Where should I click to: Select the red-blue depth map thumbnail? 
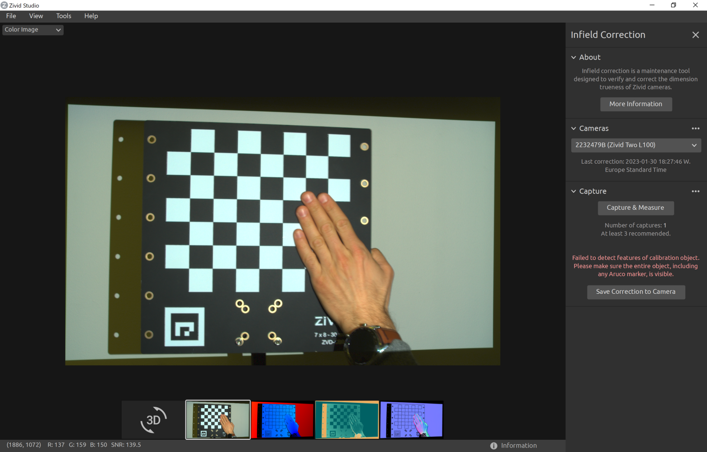282,420
